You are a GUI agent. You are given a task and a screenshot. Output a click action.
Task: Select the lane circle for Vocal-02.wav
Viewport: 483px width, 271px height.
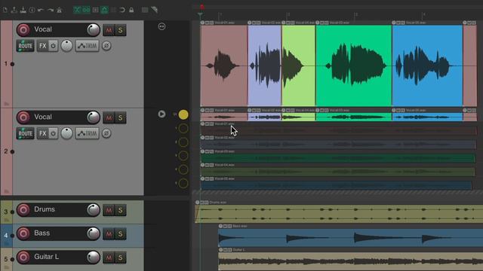[x=183, y=142]
